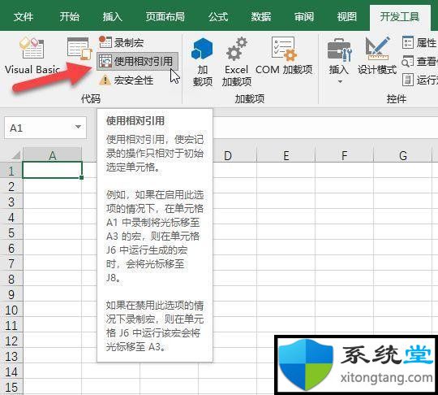
Task: Open Excel 加载项 dialog
Action: click(x=236, y=62)
